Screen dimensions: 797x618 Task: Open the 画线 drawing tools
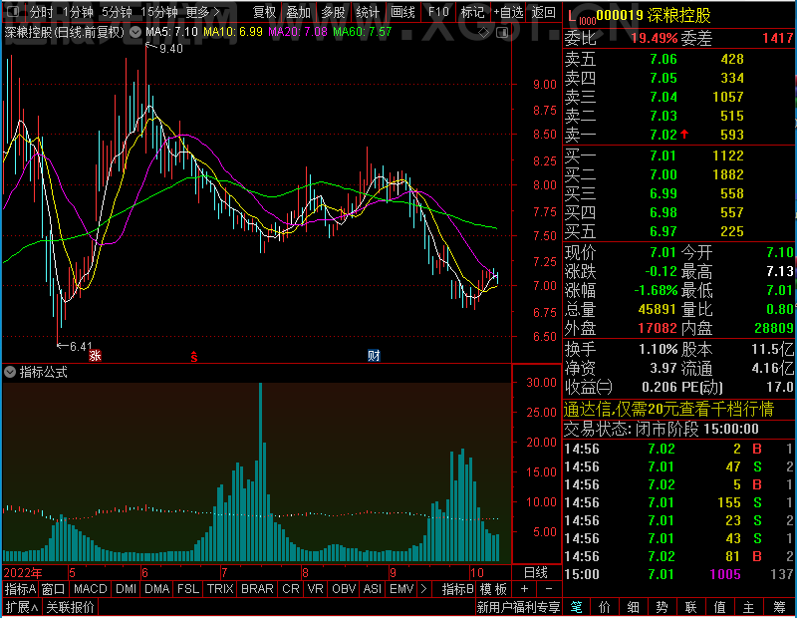point(402,12)
